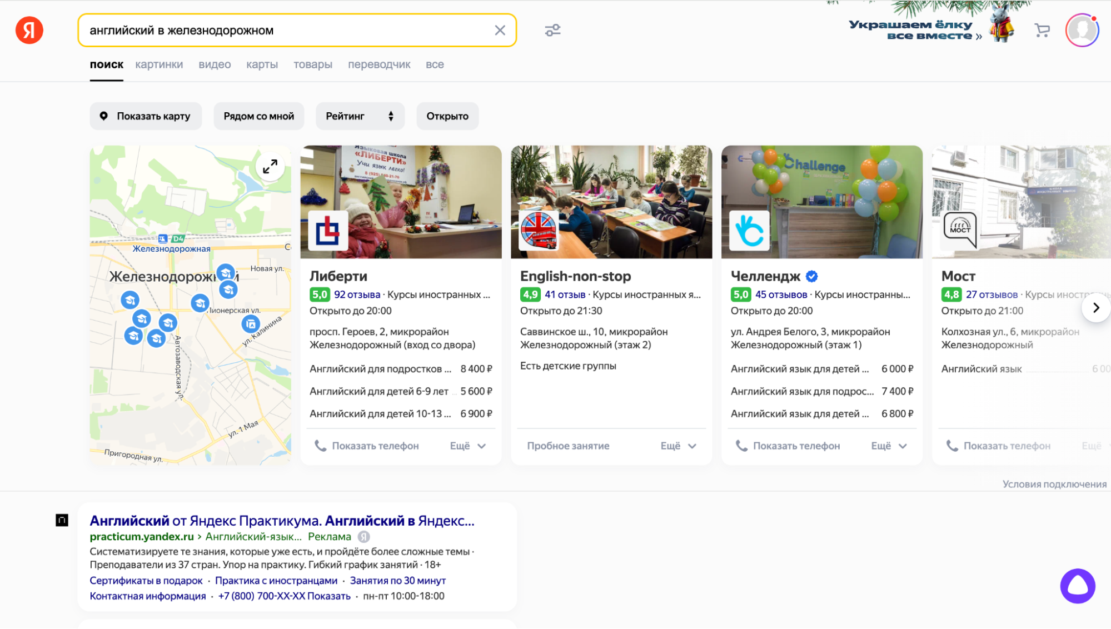The image size is (1111, 629).
Task: Open the English-non-stop title link
Action: click(575, 276)
